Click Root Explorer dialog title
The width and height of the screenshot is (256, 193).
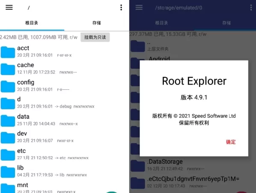[194, 81]
